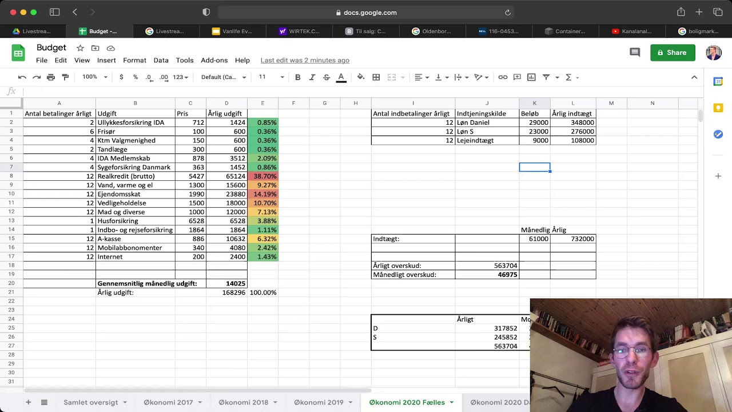Image resolution: width=732 pixels, height=412 pixels.
Task: Add a new sheet with plus button
Action: click(x=28, y=402)
